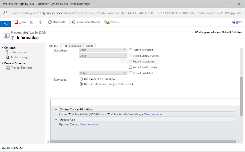Click the Update Age step field
Screen dimensions: 245x152
(x=147, y=120)
